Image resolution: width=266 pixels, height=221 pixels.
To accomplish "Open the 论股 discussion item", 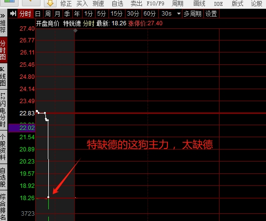I will (257, 3).
